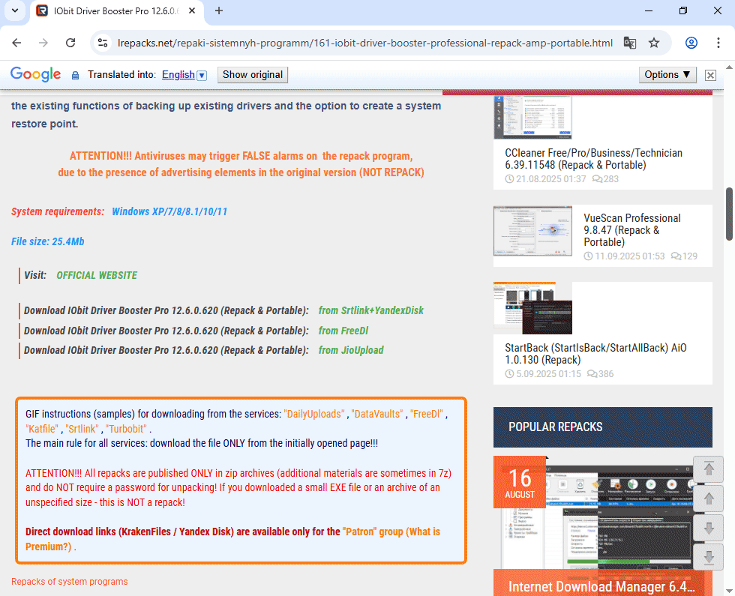Open a new browser tab

click(219, 10)
